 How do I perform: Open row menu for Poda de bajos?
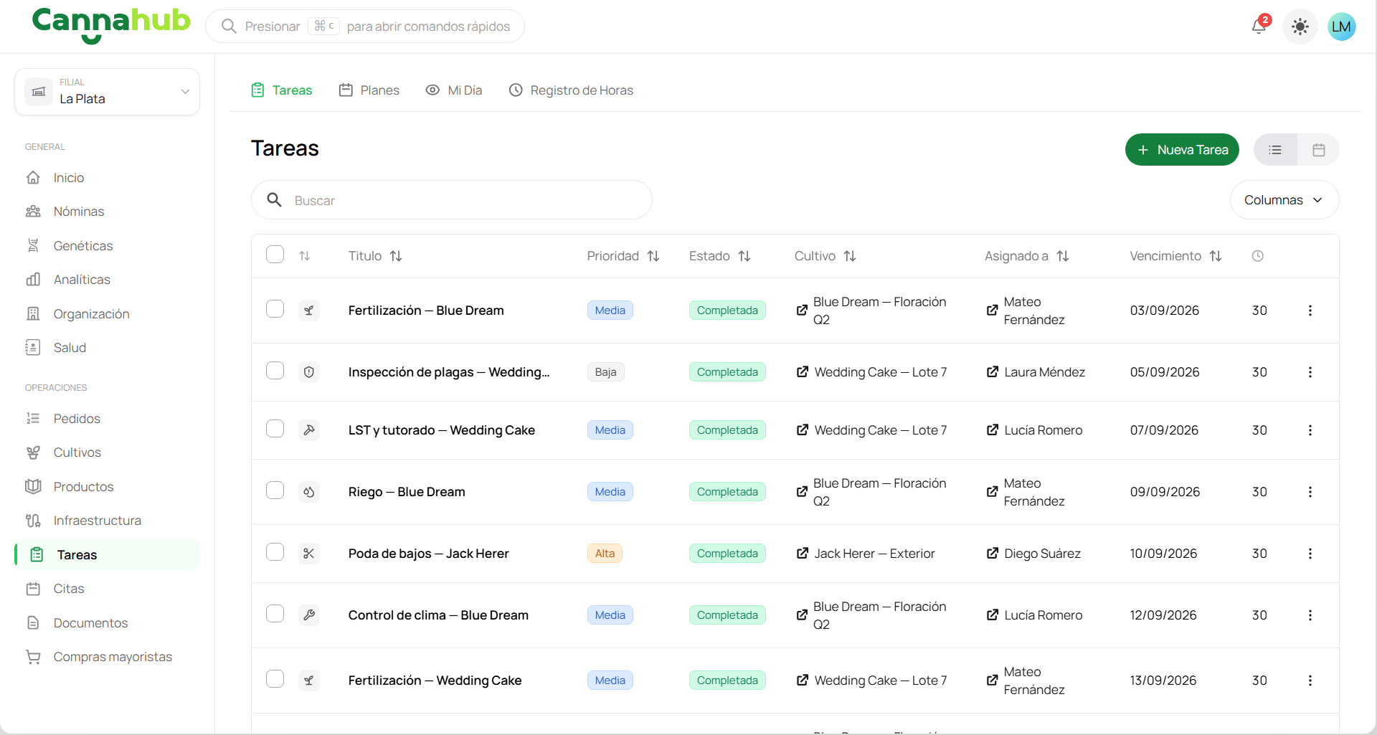click(1310, 554)
